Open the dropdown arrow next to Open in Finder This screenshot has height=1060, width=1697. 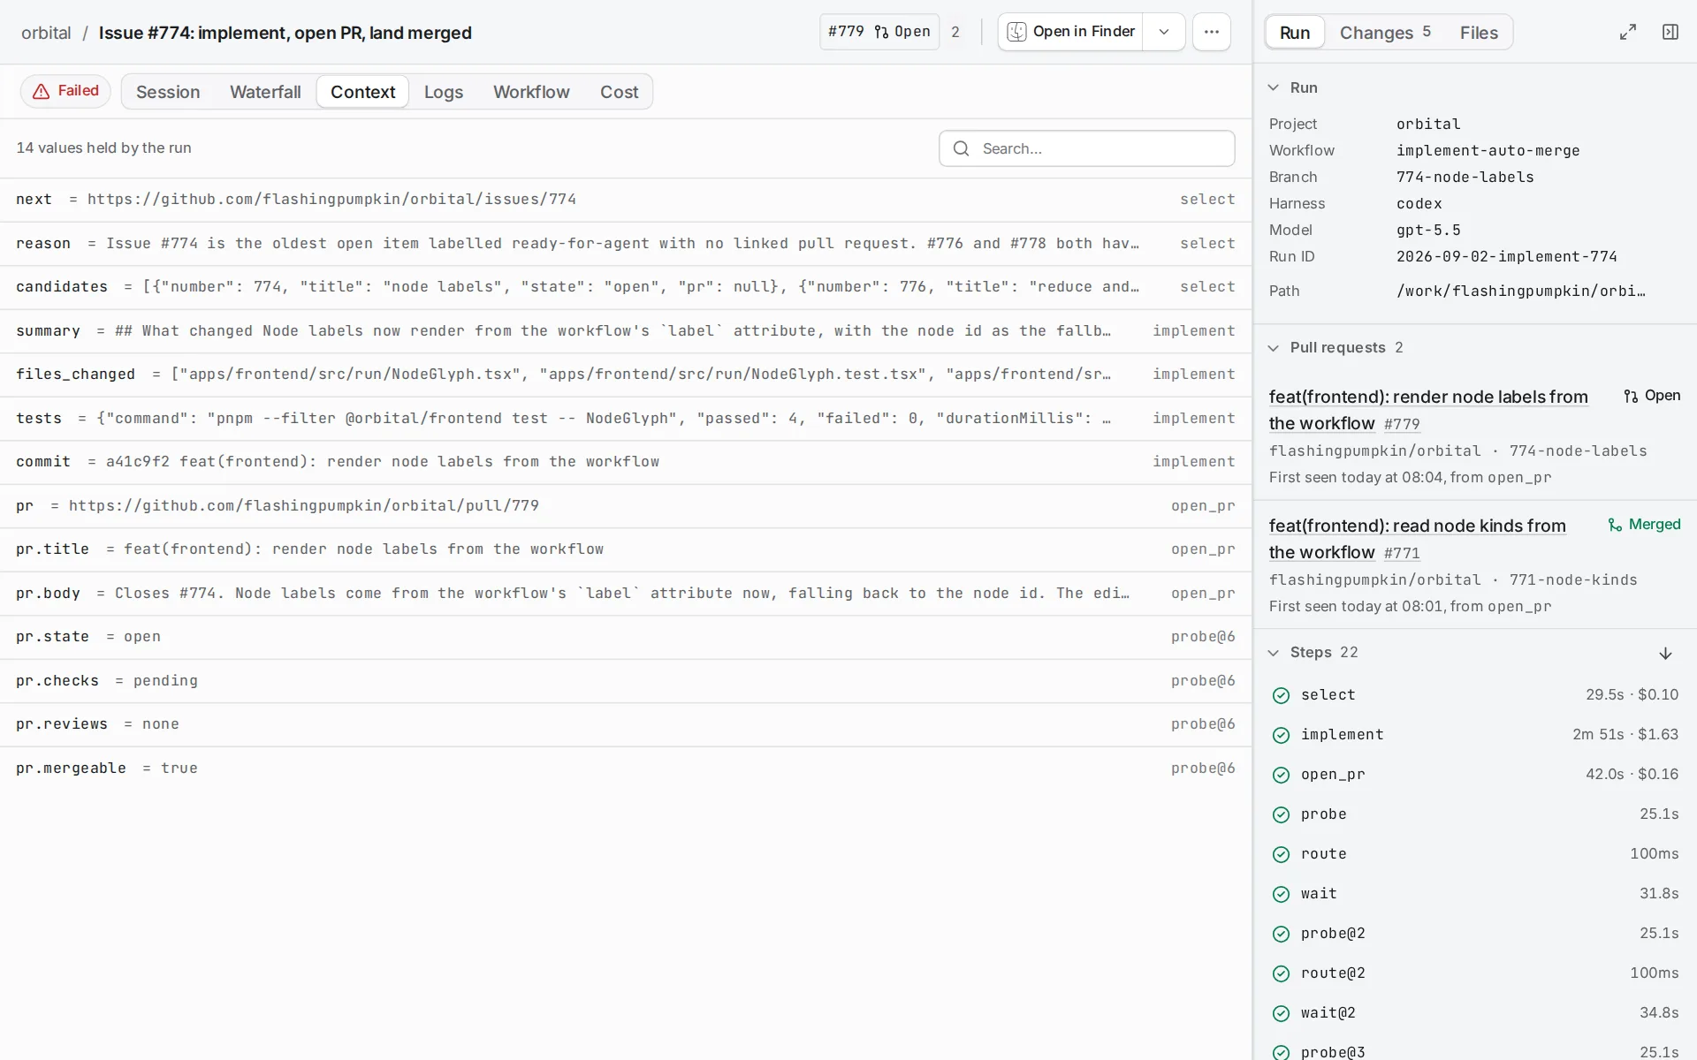point(1163,32)
